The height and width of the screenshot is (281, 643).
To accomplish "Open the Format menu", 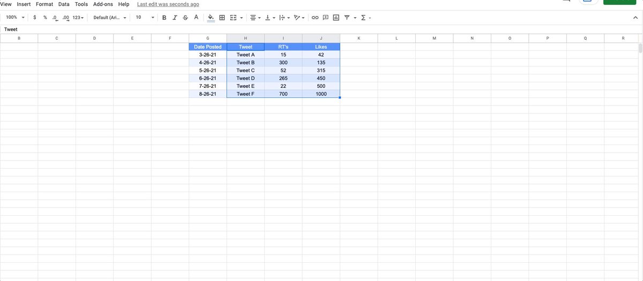I will [x=44, y=4].
